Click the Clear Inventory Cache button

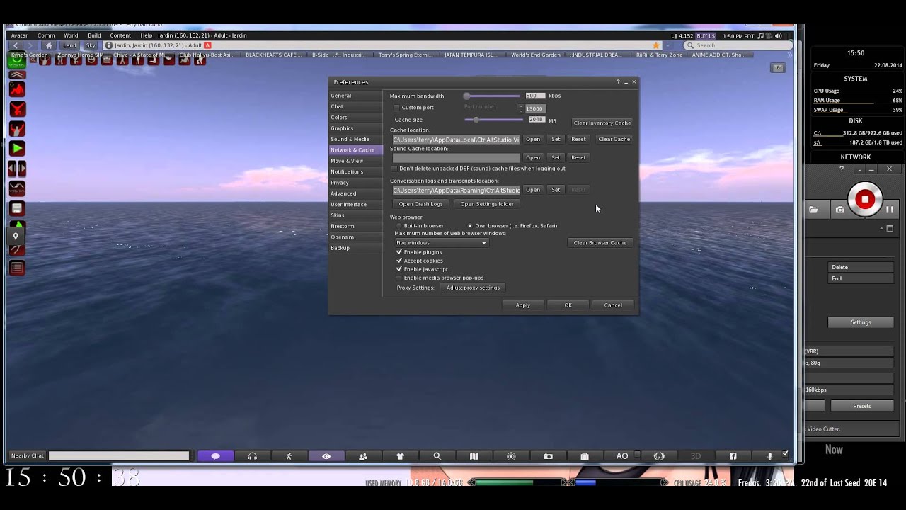pyautogui.click(x=602, y=123)
